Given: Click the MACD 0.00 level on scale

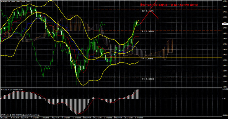Looking at the screenshot, I should pos(224,99).
